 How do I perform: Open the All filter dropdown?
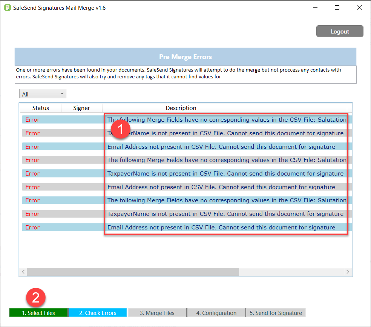tap(43, 94)
